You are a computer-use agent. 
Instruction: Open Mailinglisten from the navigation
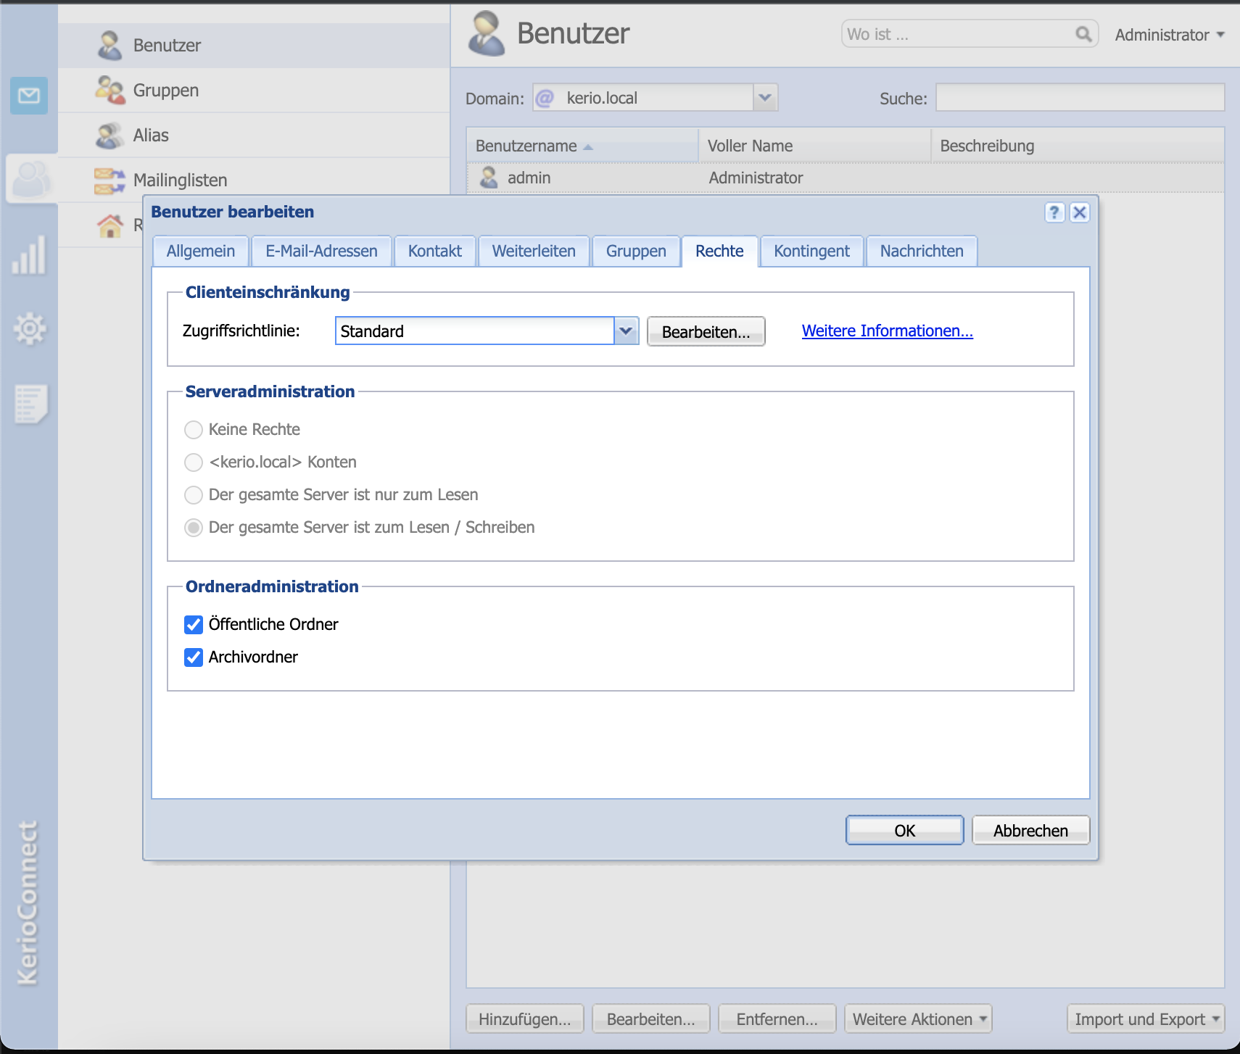(x=180, y=180)
